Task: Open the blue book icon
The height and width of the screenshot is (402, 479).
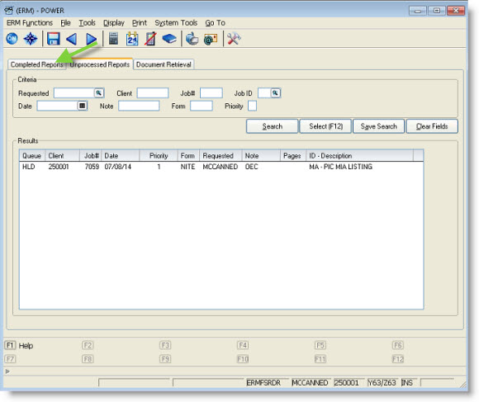Action: tap(169, 39)
